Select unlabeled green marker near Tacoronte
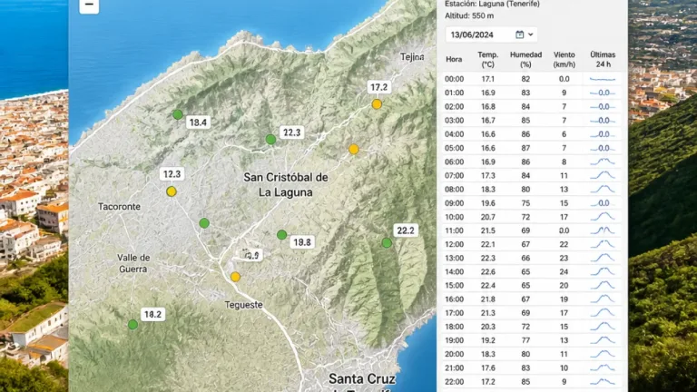Image resolution: width=697 pixels, height=392 pixels. coord(204,223)
